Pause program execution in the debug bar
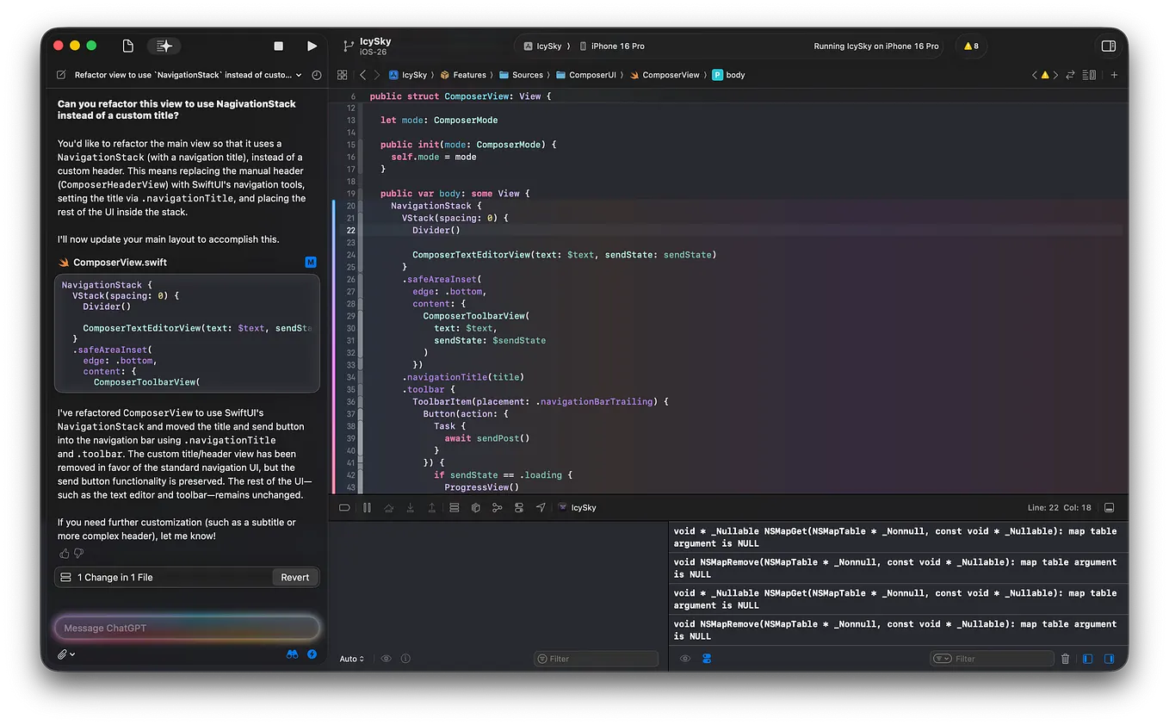 pyautogui.click(x=366, y=507)
